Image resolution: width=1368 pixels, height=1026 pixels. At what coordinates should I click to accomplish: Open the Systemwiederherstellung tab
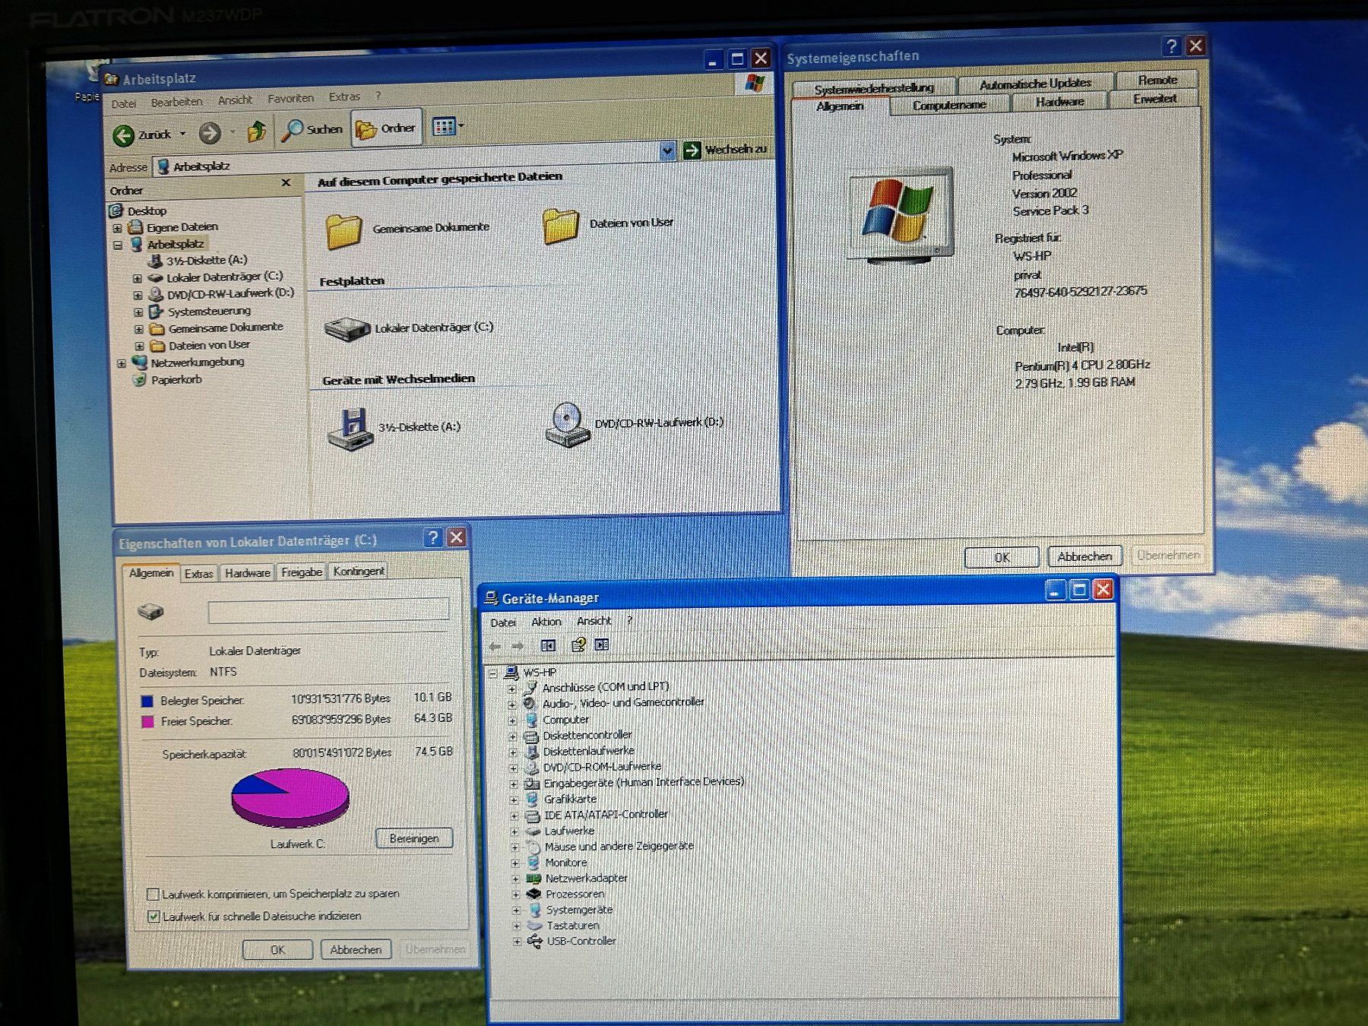(874, 88)
